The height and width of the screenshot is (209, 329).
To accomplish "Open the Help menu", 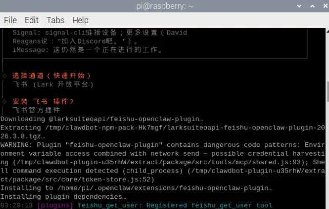I will tap(80, 20).
